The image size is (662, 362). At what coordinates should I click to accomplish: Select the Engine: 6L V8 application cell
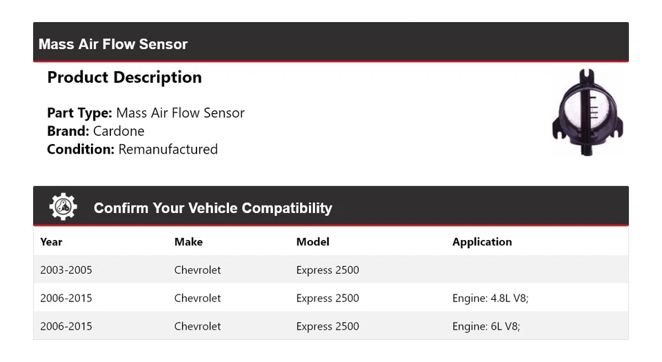coord(486,326)
